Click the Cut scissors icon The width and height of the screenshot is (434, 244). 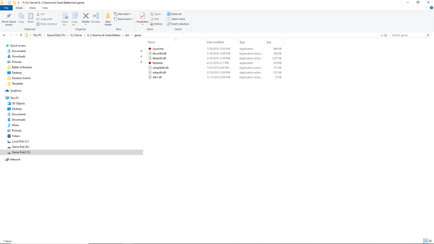click(x=38, y=14)
